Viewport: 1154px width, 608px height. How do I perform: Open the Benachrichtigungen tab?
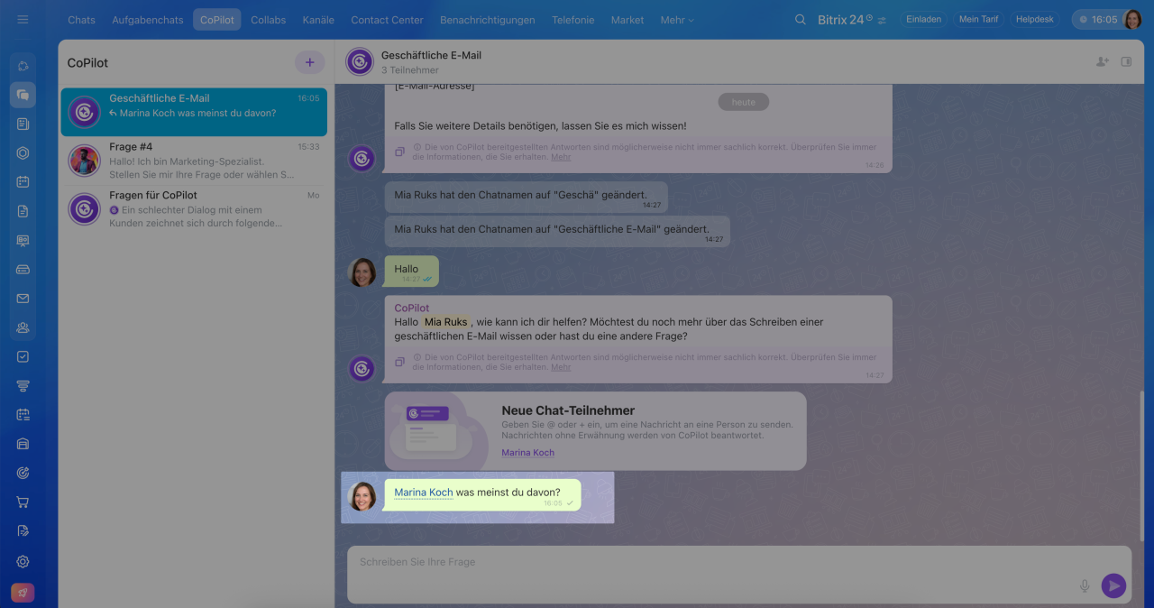487,20
